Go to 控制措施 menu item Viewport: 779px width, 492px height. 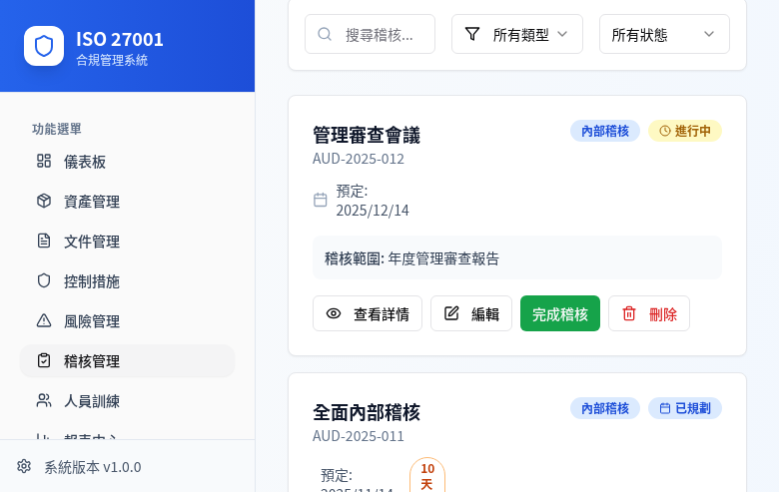click(92, 281)
